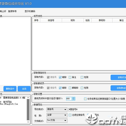This screenshot has height=126, width=126.
Task: Click the 全选 button
Action: tap(24, 89)
